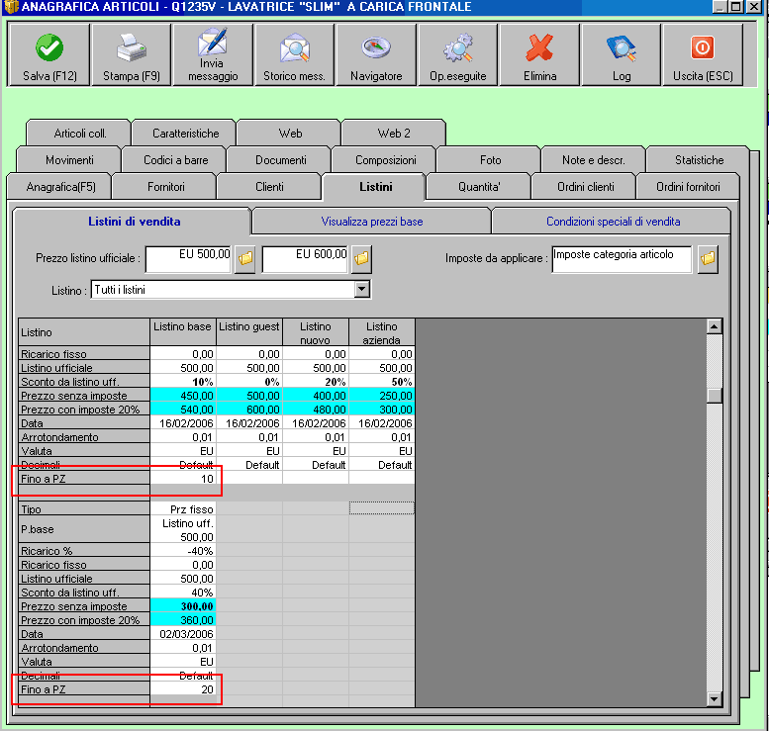
Task: View the Statistiche tab
Action: pyautogui.click(x=699, y=160)
